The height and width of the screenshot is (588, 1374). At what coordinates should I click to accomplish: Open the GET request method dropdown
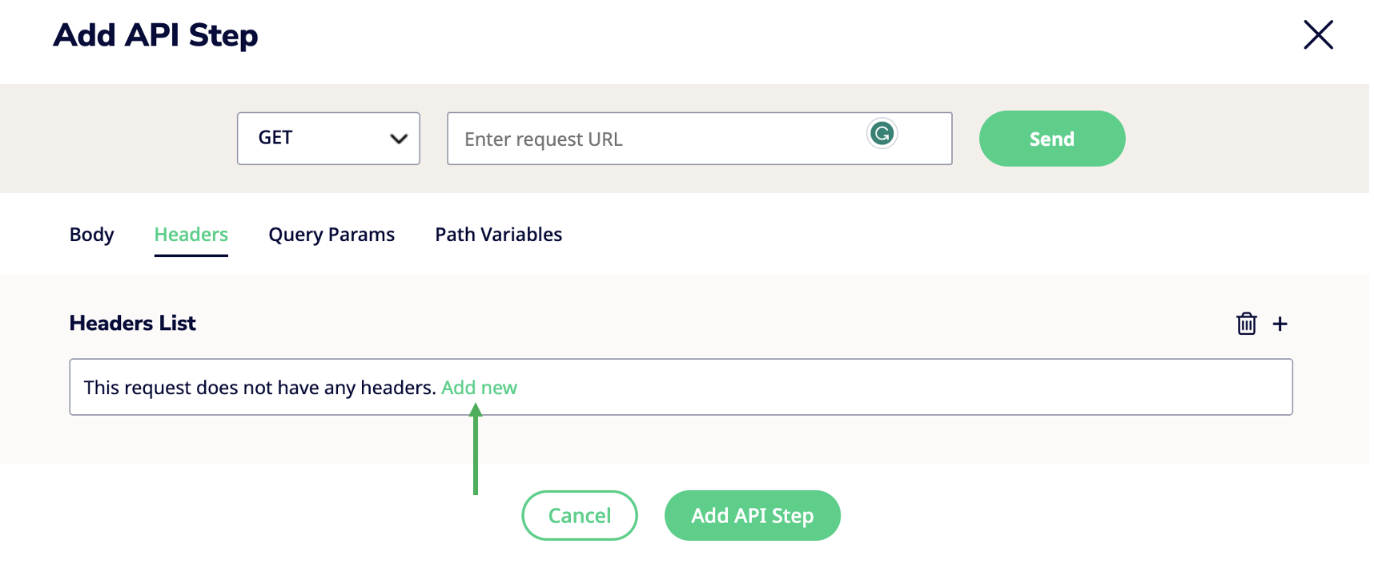[x=328, y=139]
